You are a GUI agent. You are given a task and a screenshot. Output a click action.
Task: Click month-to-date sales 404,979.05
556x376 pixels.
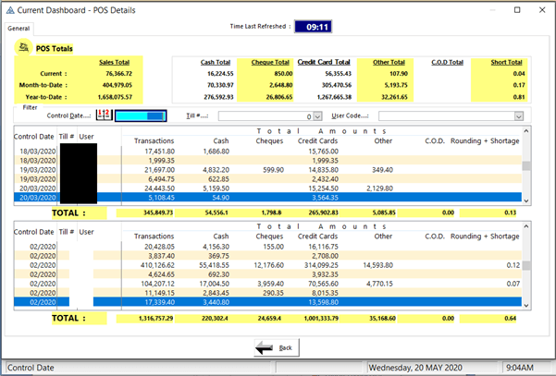(x=117, y=85)
